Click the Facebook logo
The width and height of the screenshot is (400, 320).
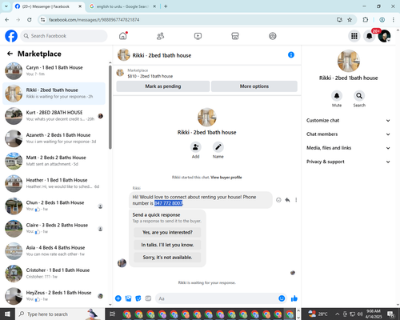pyautogui.click(x=11, y=36)
